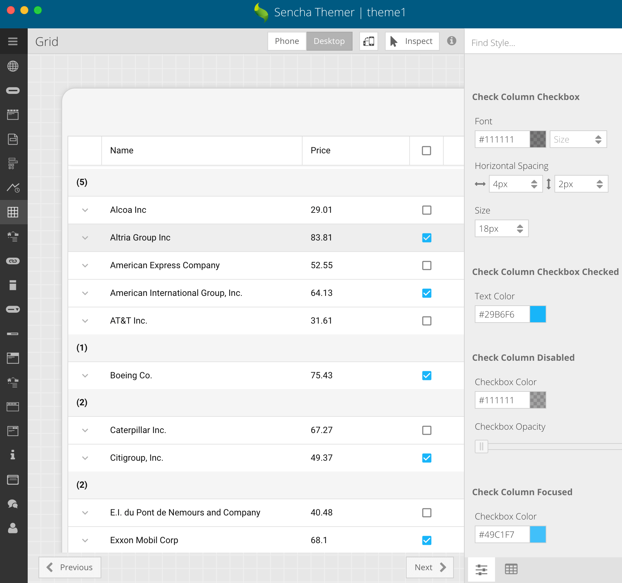Open the Font Size stepper dropdown
The height and width of the screenshot is (583, 622).
click(x=598, y=140)
